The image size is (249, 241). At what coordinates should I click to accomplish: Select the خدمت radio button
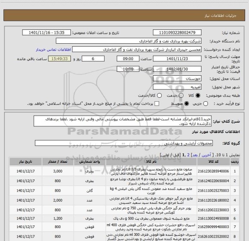[x=181, y=95]
